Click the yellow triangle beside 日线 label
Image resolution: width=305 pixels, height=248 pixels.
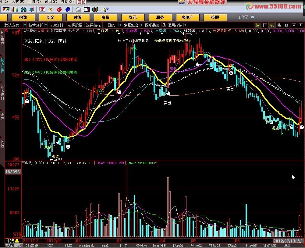coord(17,241)
